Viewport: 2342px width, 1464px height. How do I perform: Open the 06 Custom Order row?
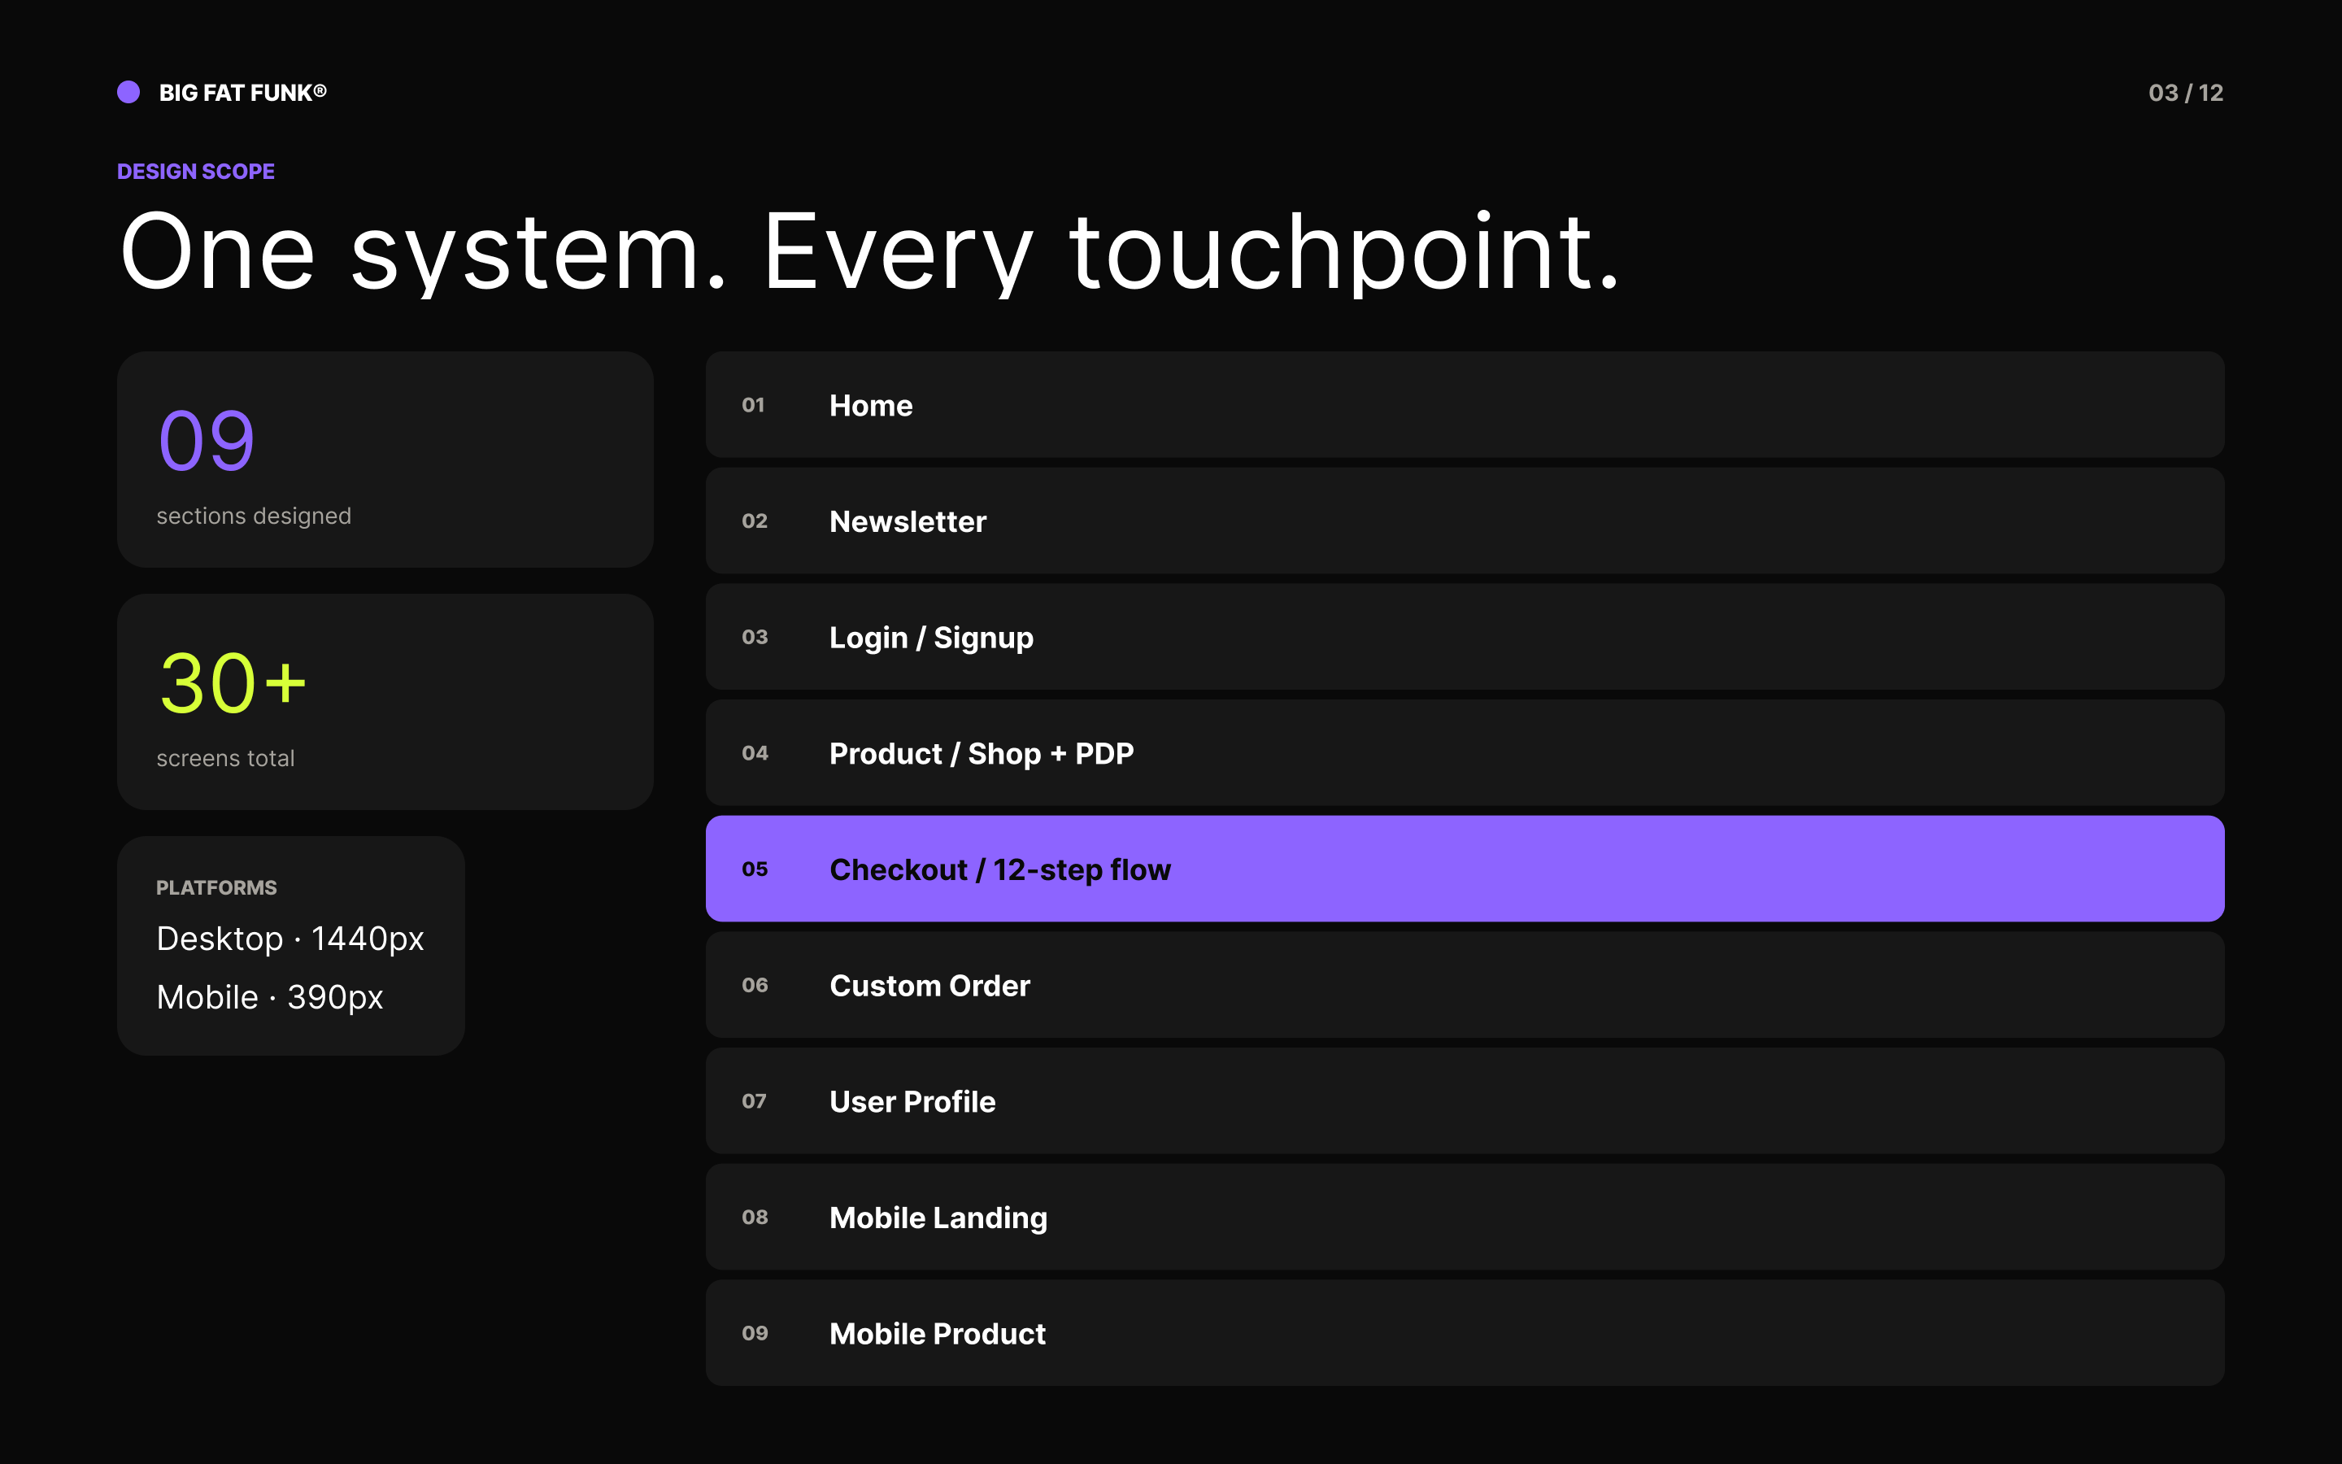tap(1465, 985)
